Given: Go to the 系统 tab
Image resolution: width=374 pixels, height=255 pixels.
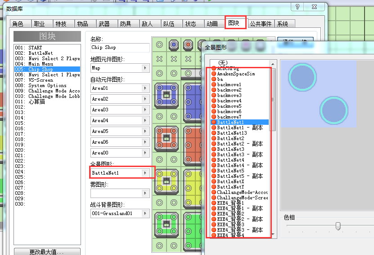Looking at the screenshot, I should coord(285,24).
